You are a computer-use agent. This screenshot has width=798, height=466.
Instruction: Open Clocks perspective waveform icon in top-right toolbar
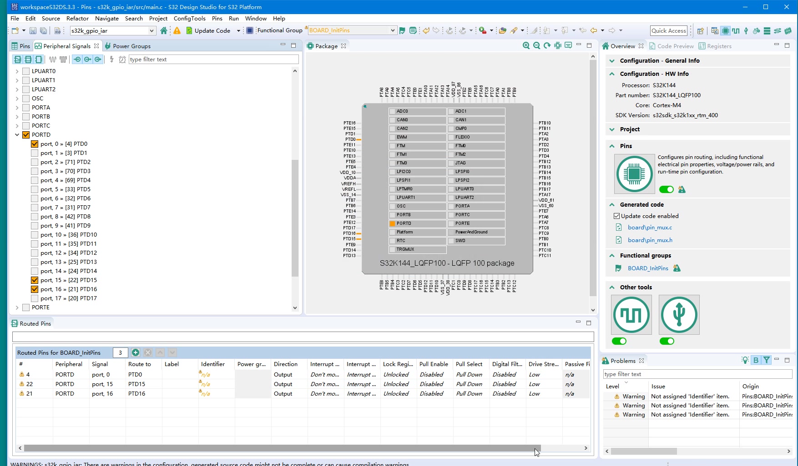point(736,31)
